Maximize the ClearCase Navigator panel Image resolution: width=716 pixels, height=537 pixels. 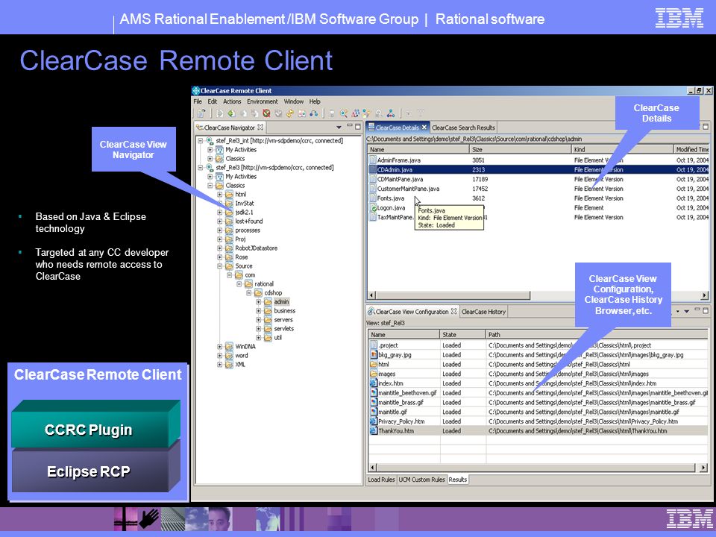pos(358,127)
